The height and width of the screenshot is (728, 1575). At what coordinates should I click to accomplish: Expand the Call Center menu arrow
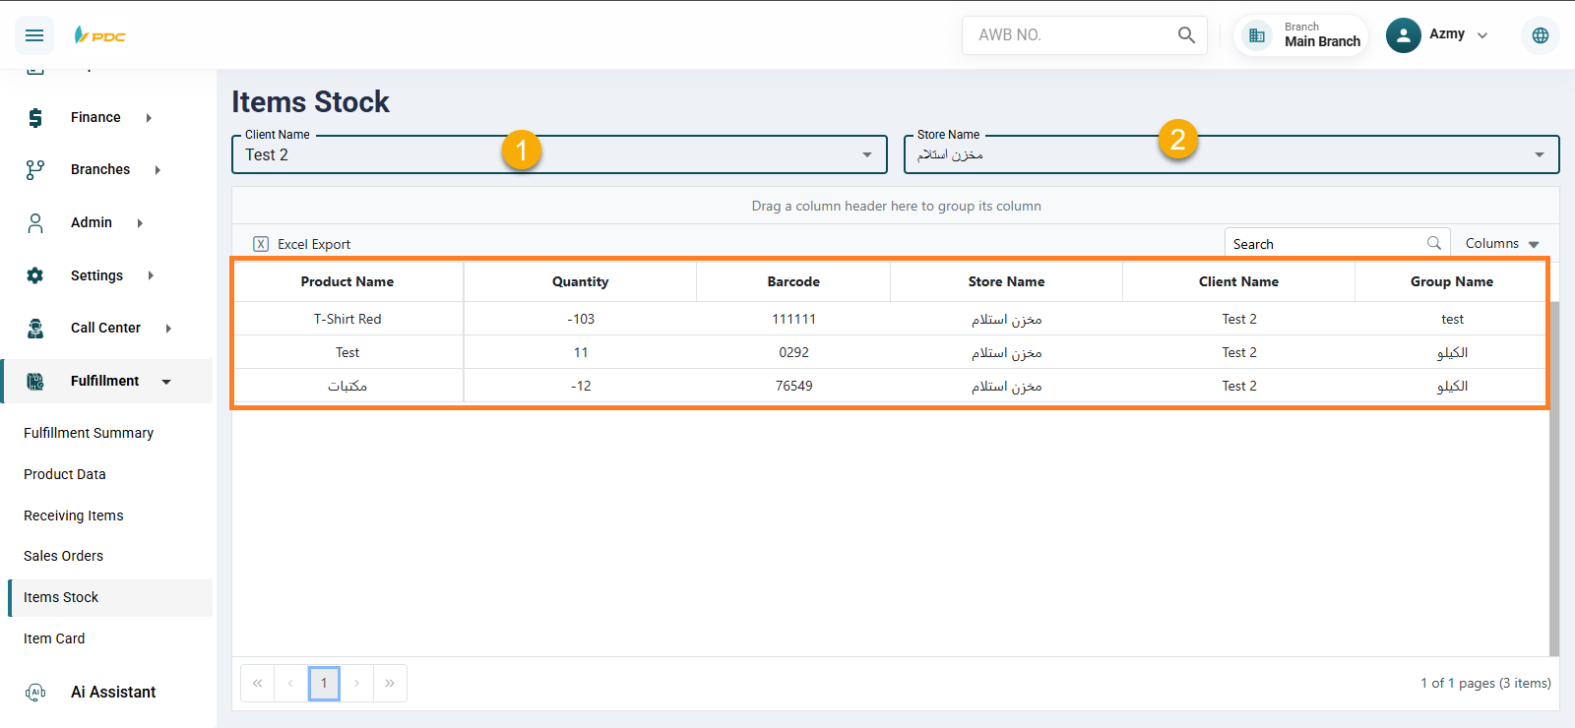click(x=168, y=329)
